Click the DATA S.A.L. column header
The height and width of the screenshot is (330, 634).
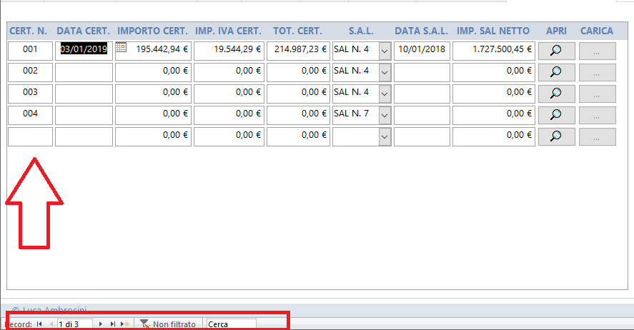coord(421,31)
